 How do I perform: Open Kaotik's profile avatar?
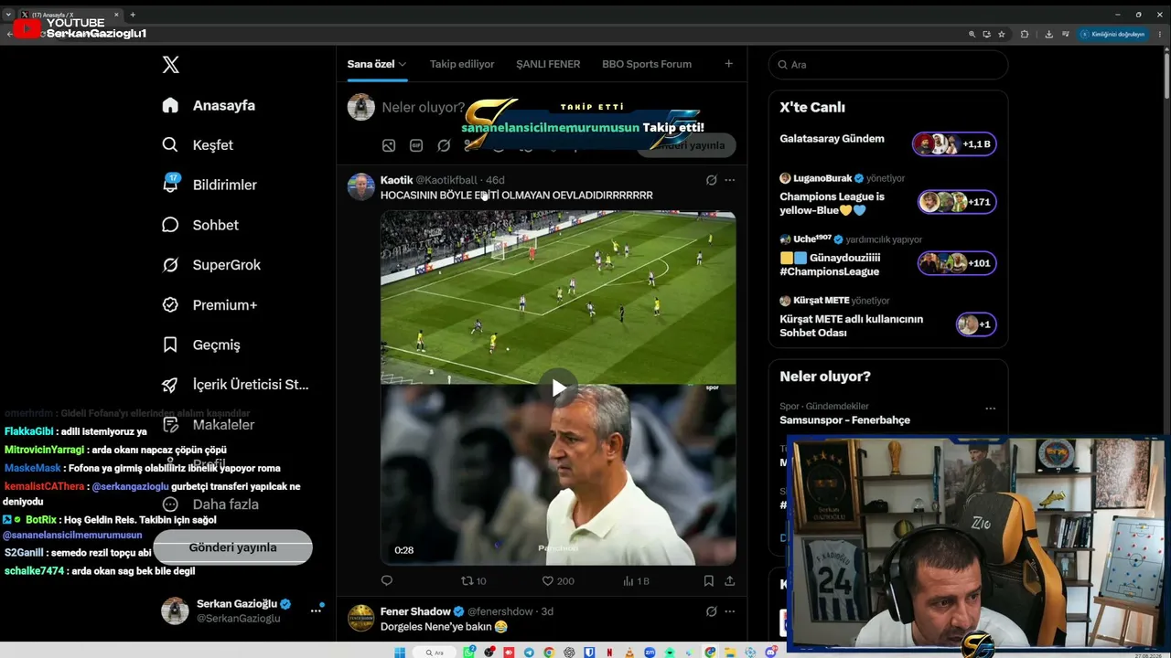361,187
